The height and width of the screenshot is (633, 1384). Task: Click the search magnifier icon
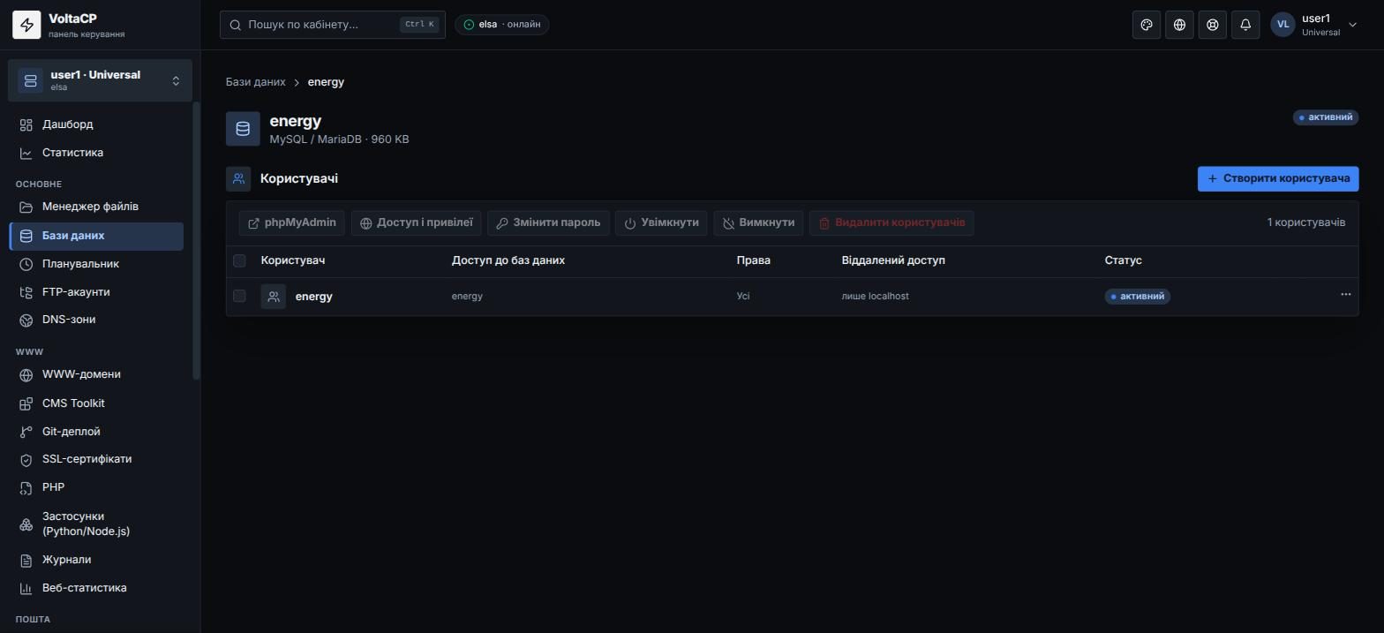click(236, 25)
